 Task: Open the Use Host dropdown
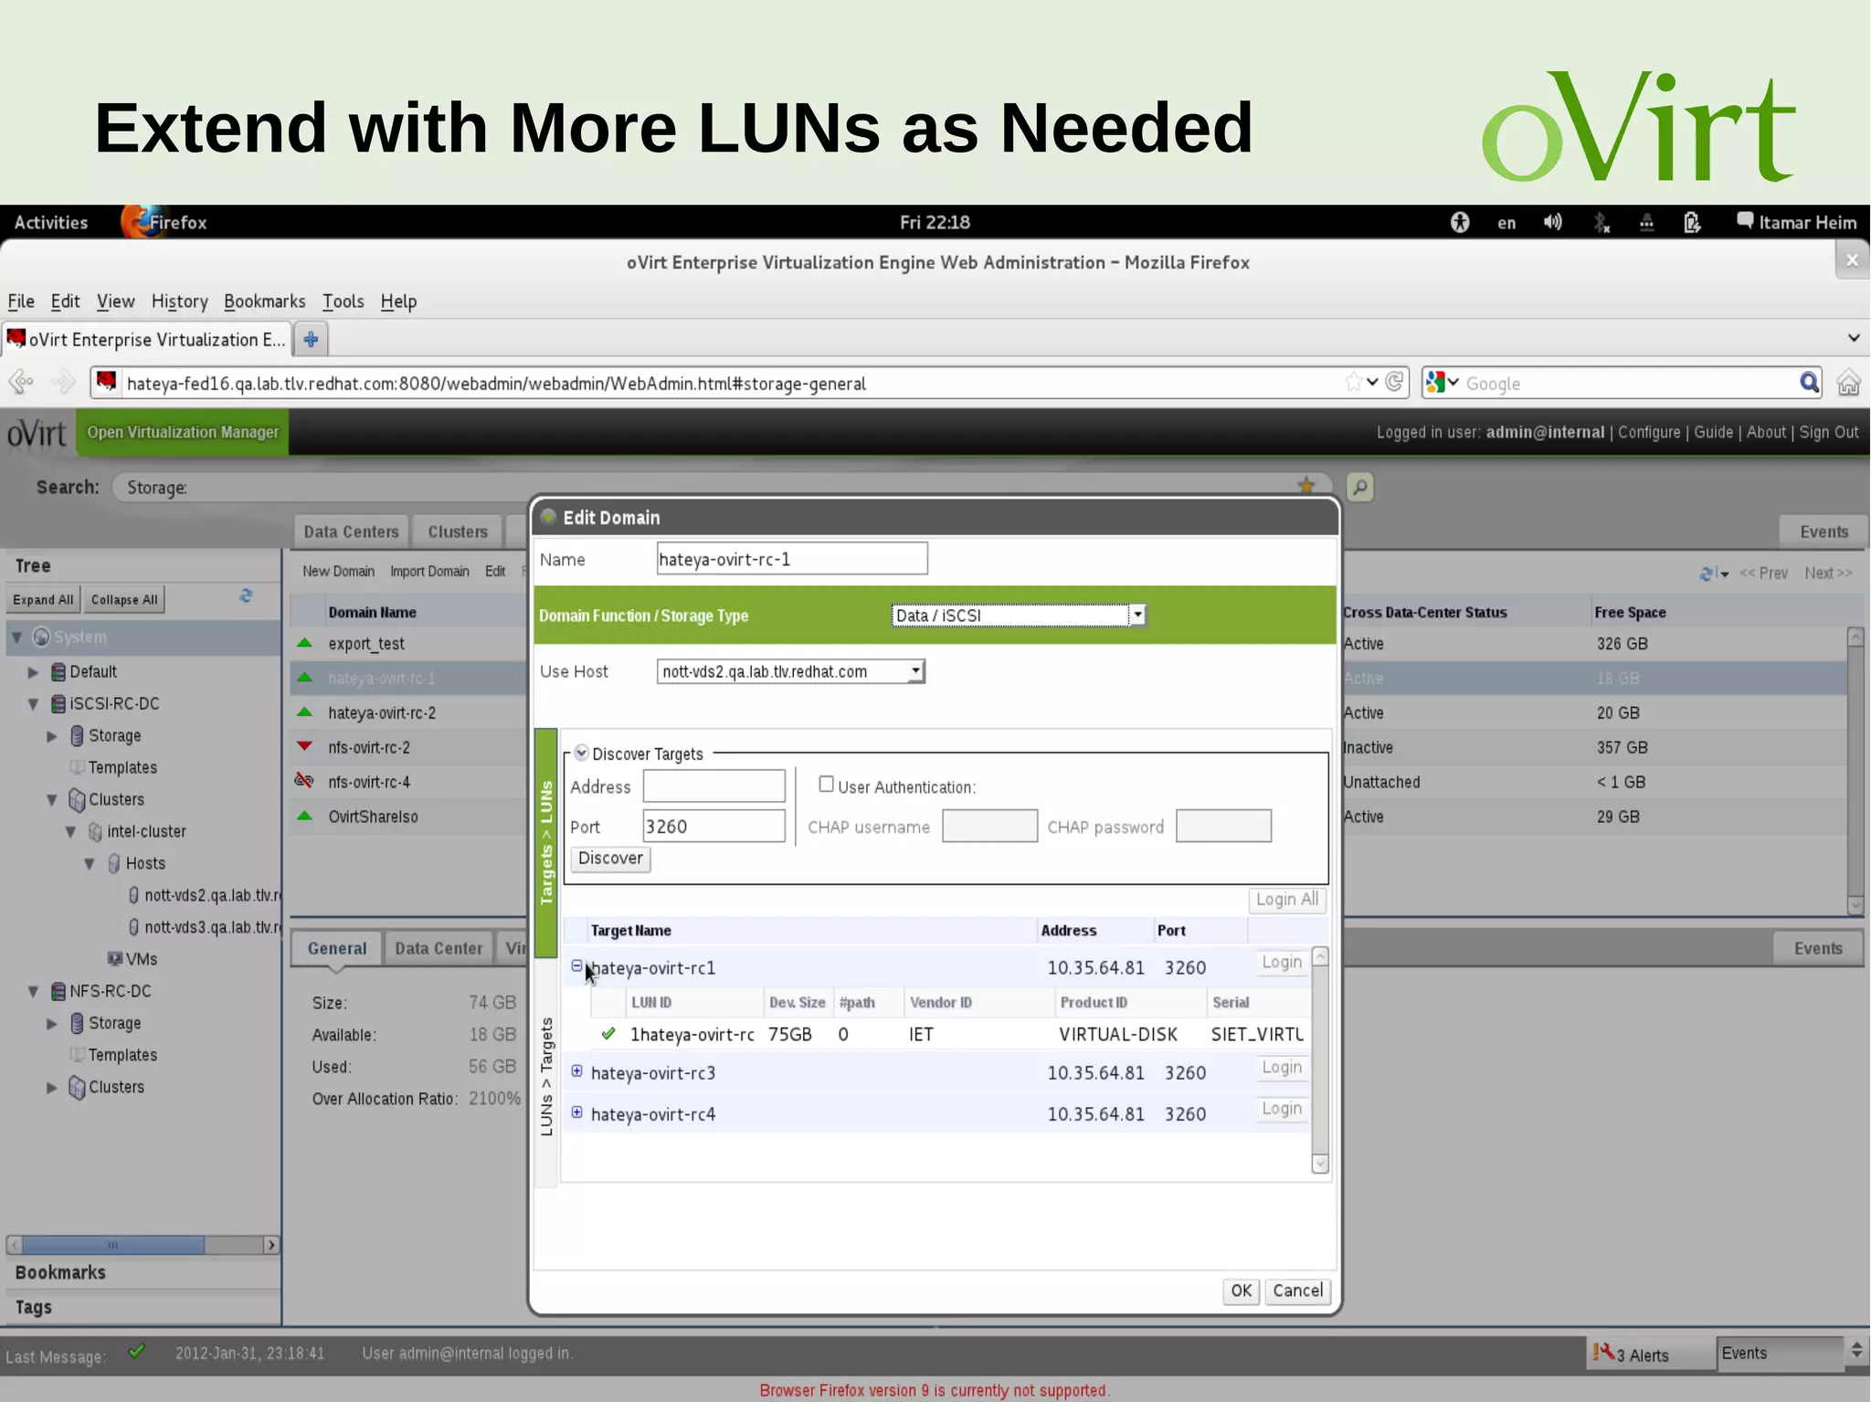click(x=914, y=671)
